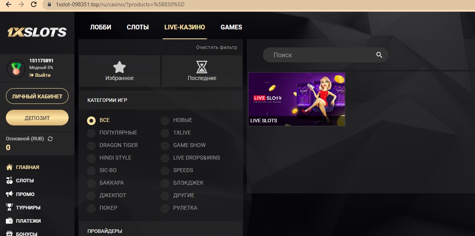Open ГЛАВНАЯ in the sidebar
Screen dimensions: 475x236
[x=27, y=167]
